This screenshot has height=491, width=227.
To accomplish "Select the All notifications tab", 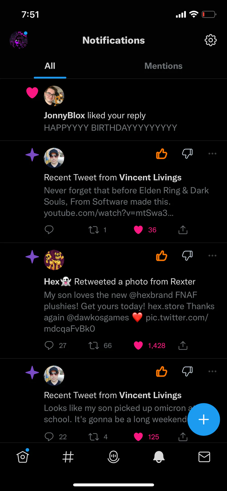I will (50, 66).
